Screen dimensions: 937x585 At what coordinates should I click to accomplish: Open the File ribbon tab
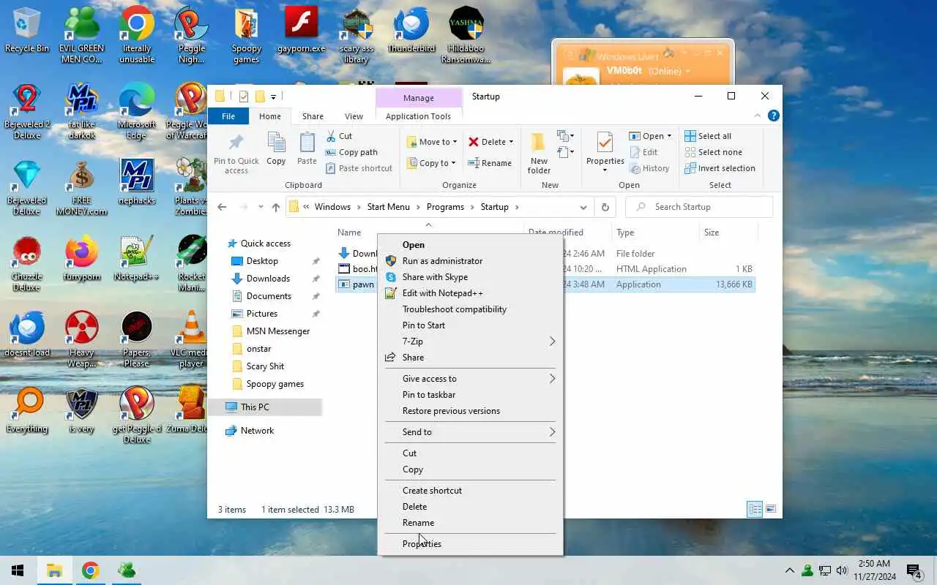coord(228,116)
